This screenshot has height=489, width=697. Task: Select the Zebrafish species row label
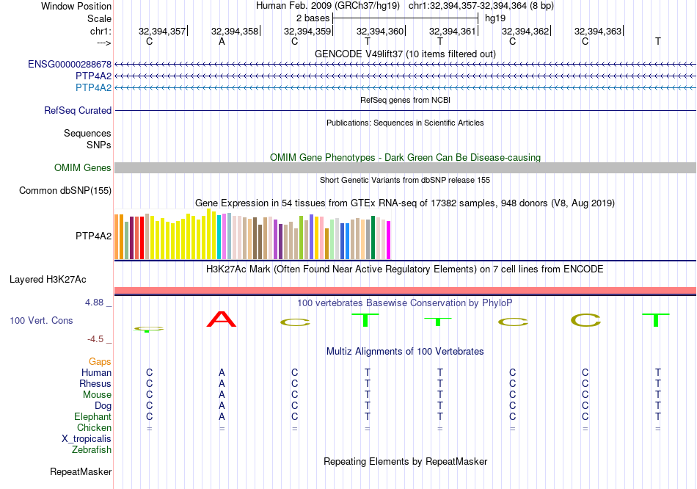(92, 450)
